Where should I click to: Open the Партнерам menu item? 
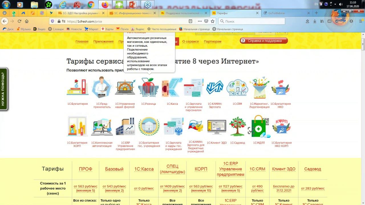point(212,42)
